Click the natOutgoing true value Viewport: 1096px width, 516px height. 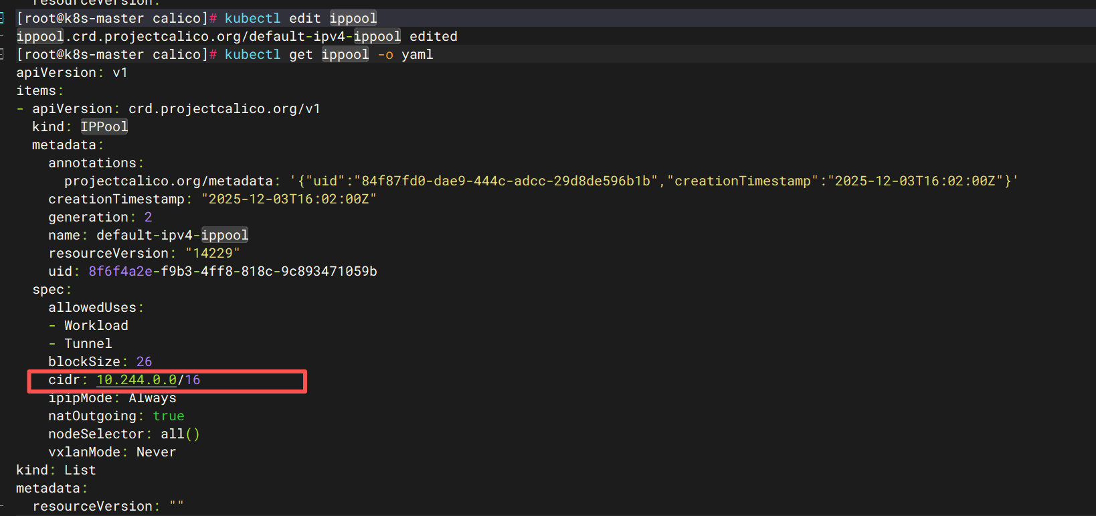[168, 416]
